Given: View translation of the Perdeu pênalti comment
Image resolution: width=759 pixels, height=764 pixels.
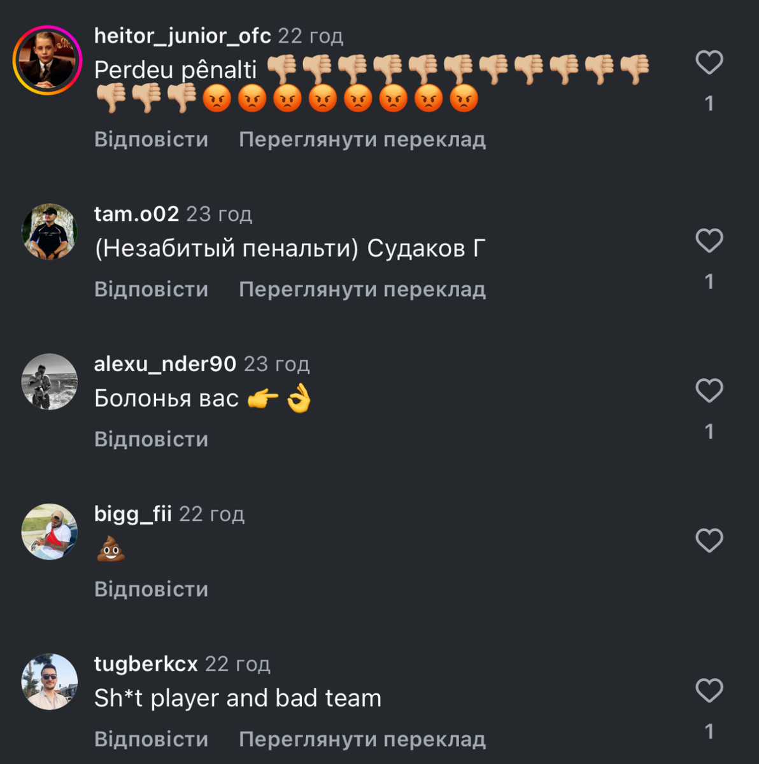Looking at the screenshot, I should pyautogui.click(x=362, y=139).
